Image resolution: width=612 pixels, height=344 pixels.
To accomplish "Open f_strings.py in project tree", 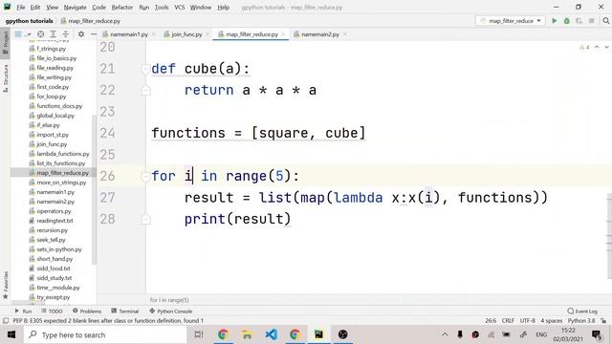I will (51, 49).
